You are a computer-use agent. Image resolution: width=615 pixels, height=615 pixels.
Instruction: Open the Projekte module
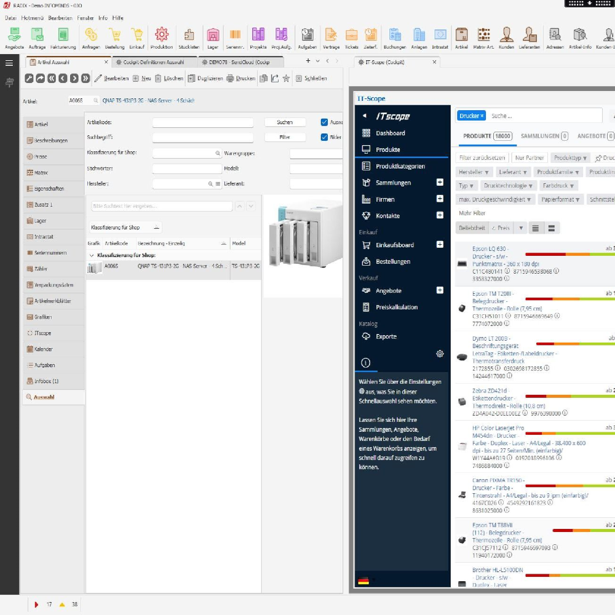click(258, 38)
